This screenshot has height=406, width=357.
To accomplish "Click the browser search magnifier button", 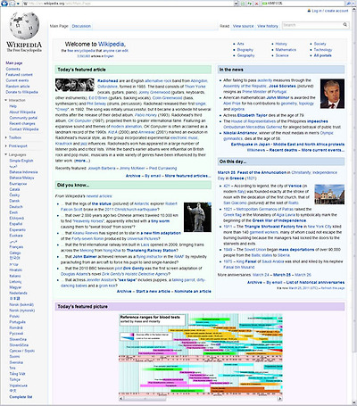I will click(x=348, y=4).
